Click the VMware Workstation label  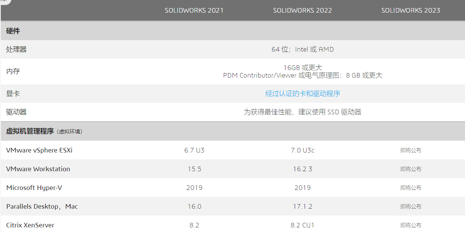tap(38, 169)
